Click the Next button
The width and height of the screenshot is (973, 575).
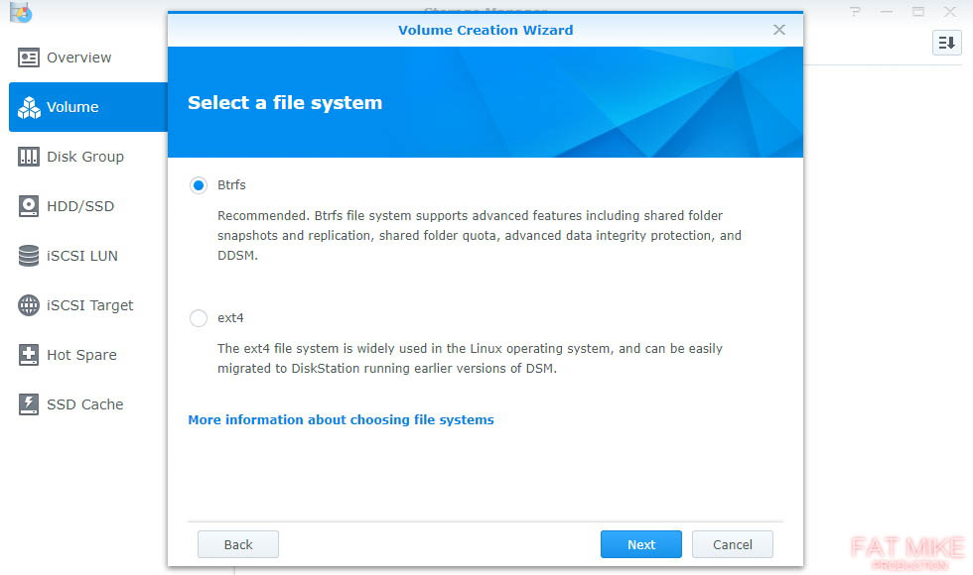tap(641, 544)
